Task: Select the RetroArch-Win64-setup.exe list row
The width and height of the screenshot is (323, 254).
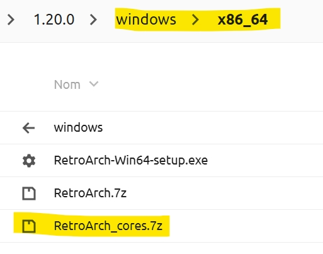Action: coord(161,161)
